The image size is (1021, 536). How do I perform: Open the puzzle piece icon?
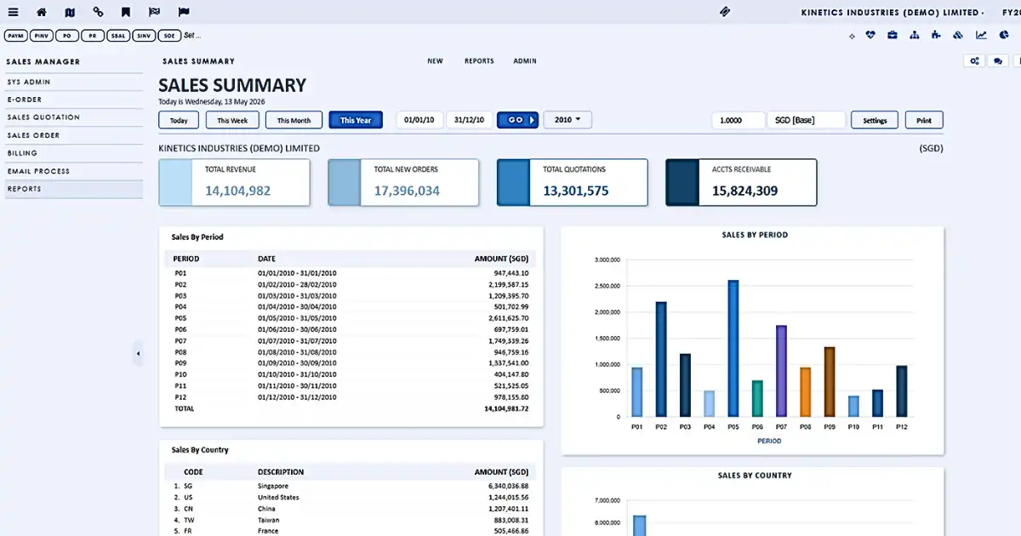tap(936, 36)
